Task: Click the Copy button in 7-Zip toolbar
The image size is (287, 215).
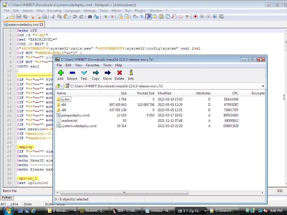Action: pyautogui.click(x=96, y=75)
